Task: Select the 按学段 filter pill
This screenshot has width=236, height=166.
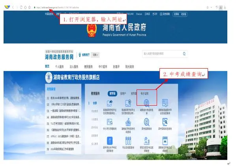Action: click(112, 93)
